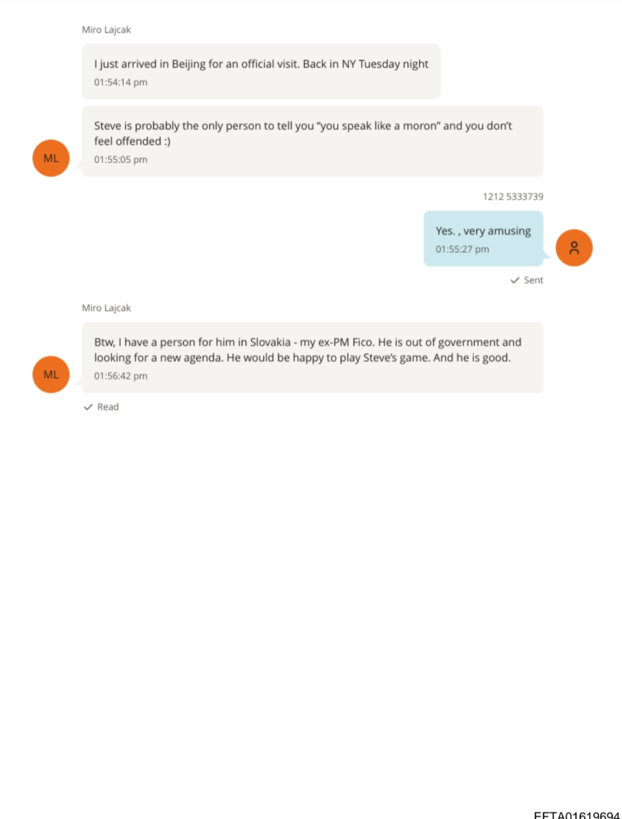Select the "Steve is probably the only person" bubble
Image resolution: width=622 pixels, height=819 pixels.
(312, 141)
